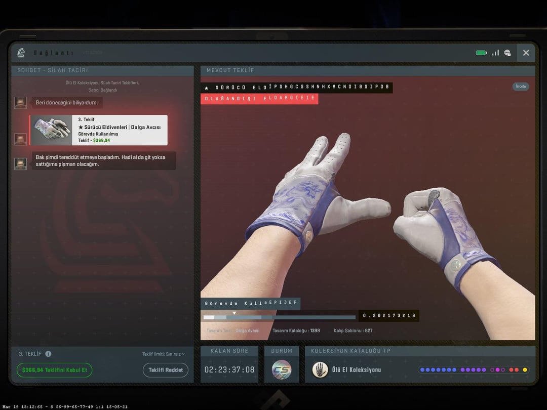Click the info icon next to 3. TEKLİF
547x410 pixels.
[x=48, y=354]
